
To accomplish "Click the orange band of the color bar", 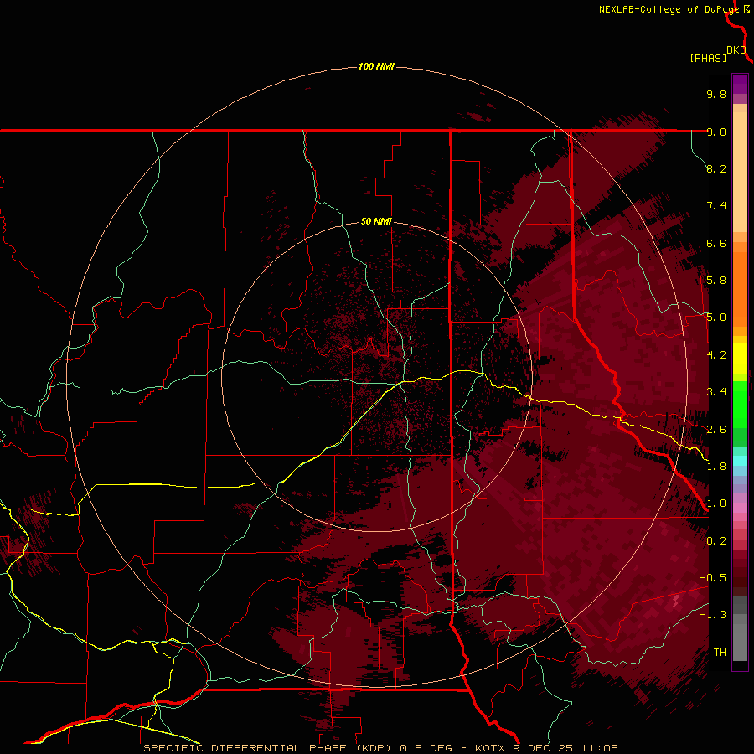I will (740, 289).
